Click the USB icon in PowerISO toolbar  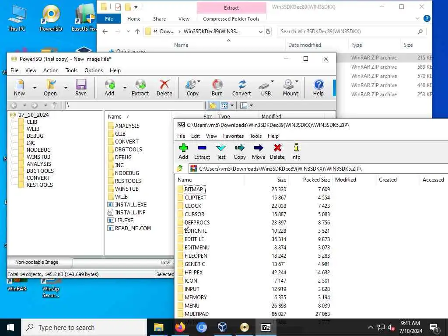(x=265, y=87)
